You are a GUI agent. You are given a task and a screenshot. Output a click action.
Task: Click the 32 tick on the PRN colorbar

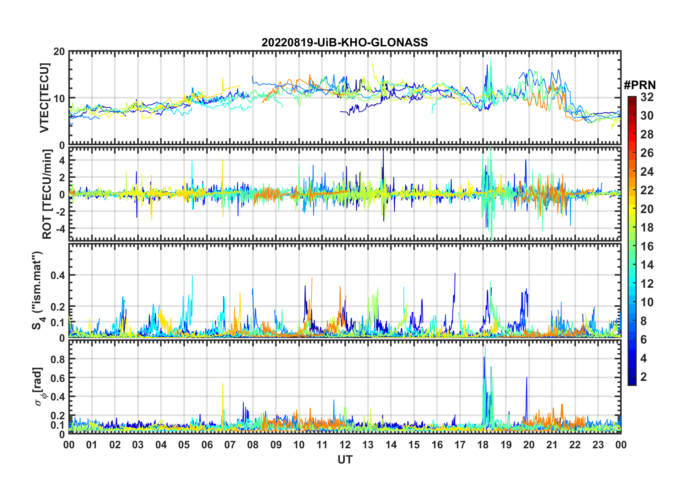tap(647, 97)
